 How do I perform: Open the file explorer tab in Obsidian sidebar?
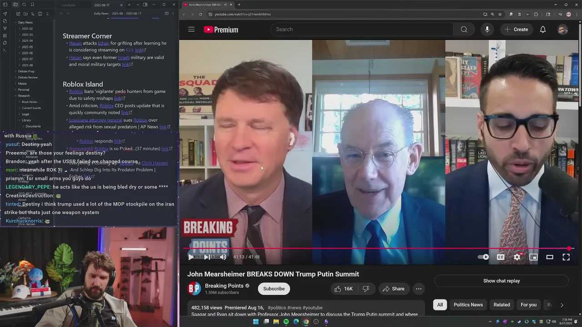15,5
